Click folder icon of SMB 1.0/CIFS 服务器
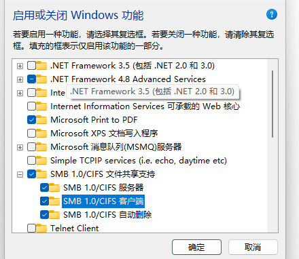Viewport: 299px width, 259px height. click(x=54, y=187)
